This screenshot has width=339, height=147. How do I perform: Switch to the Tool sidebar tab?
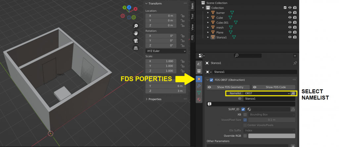coord(192,17)
